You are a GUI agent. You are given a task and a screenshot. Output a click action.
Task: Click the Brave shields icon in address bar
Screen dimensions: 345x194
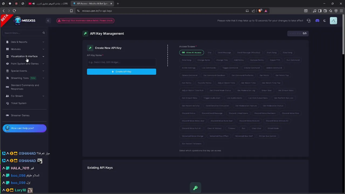(260, 11)
